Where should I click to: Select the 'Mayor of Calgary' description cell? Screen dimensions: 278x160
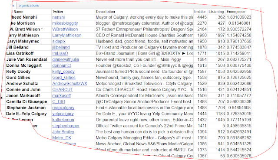(x=144, y=17)
